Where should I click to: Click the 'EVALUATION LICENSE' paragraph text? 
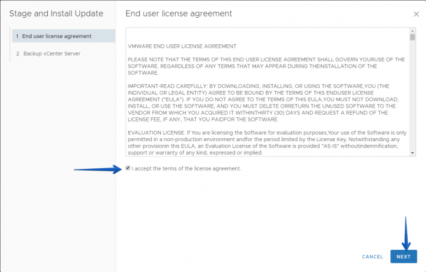267,142
